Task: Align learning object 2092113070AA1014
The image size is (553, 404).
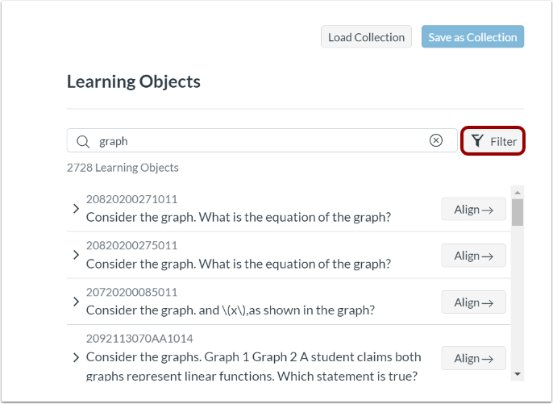Action: 473,358
